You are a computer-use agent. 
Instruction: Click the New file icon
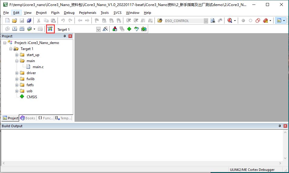pos(8,21)
